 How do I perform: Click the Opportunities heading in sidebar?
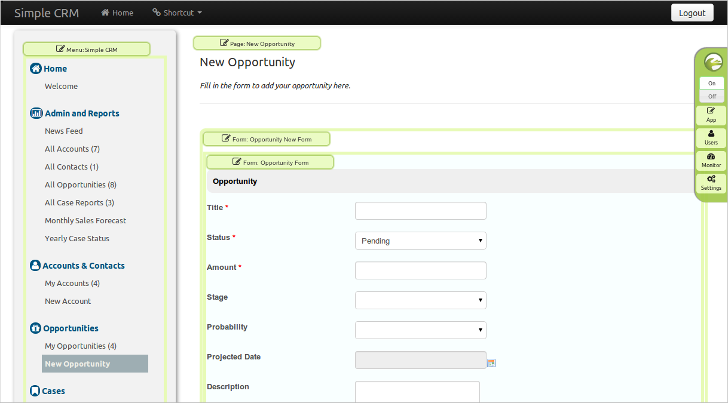71,328
